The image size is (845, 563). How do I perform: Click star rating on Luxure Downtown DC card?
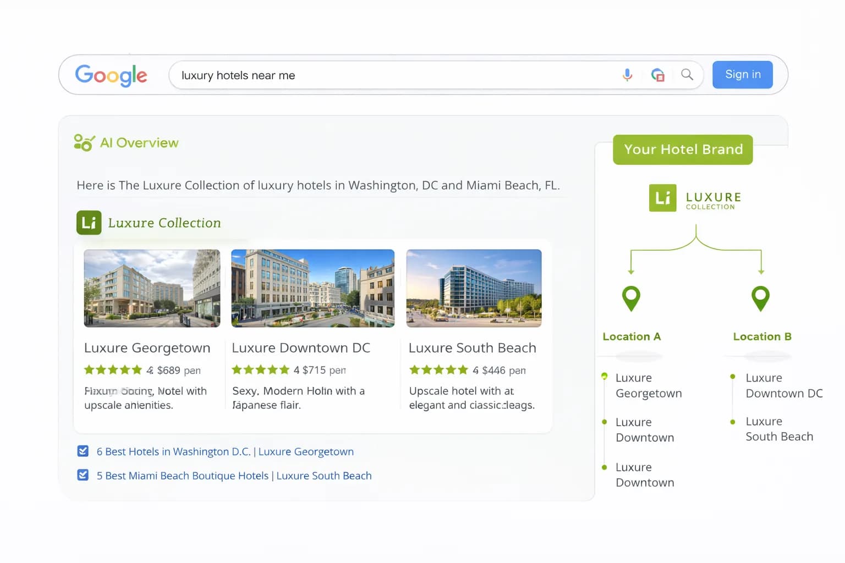pos(261,370)
